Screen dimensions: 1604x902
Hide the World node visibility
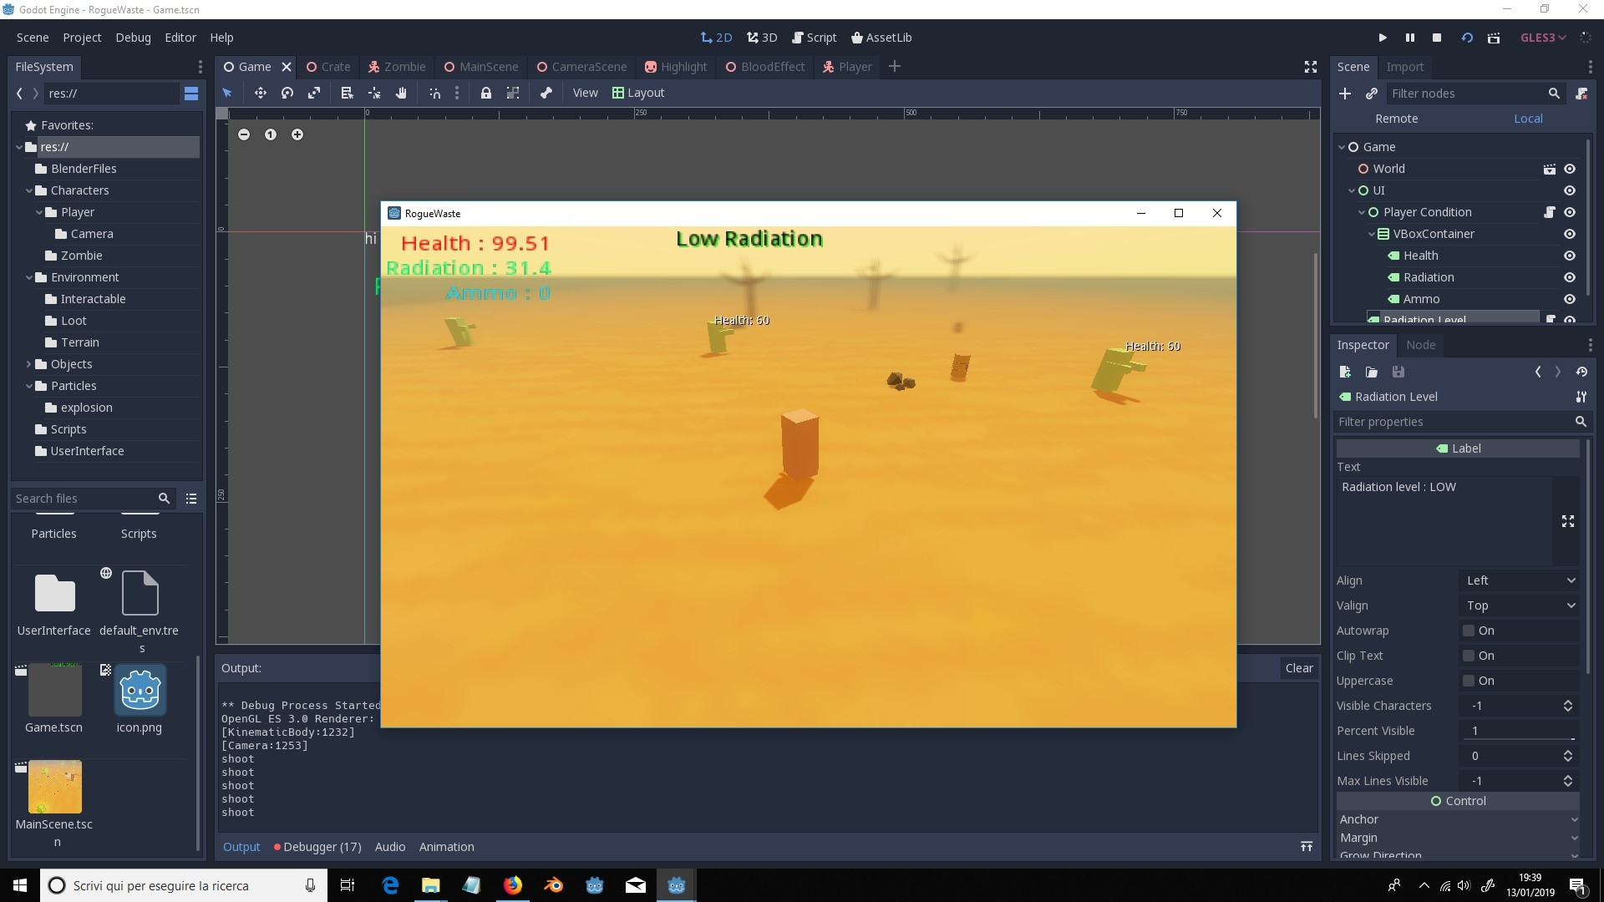(x=1569, y=169)
